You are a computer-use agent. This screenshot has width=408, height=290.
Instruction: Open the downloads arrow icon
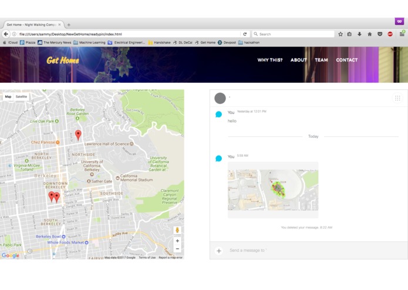(359, 34)
